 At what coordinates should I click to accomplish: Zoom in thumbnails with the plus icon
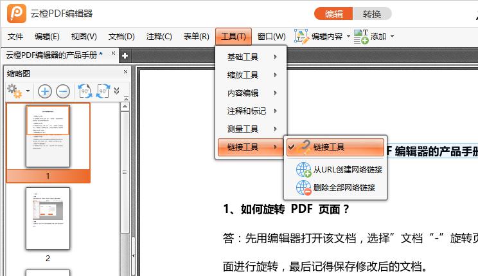click(x=45, y=91)
